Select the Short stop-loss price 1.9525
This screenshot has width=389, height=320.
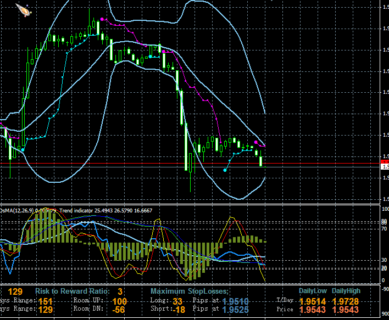[x=236, y=310]
